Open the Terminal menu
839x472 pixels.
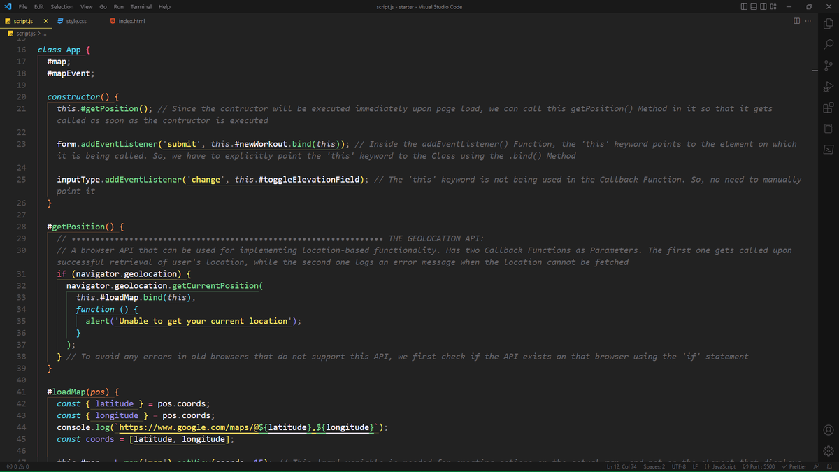click(x=141, y=6)
